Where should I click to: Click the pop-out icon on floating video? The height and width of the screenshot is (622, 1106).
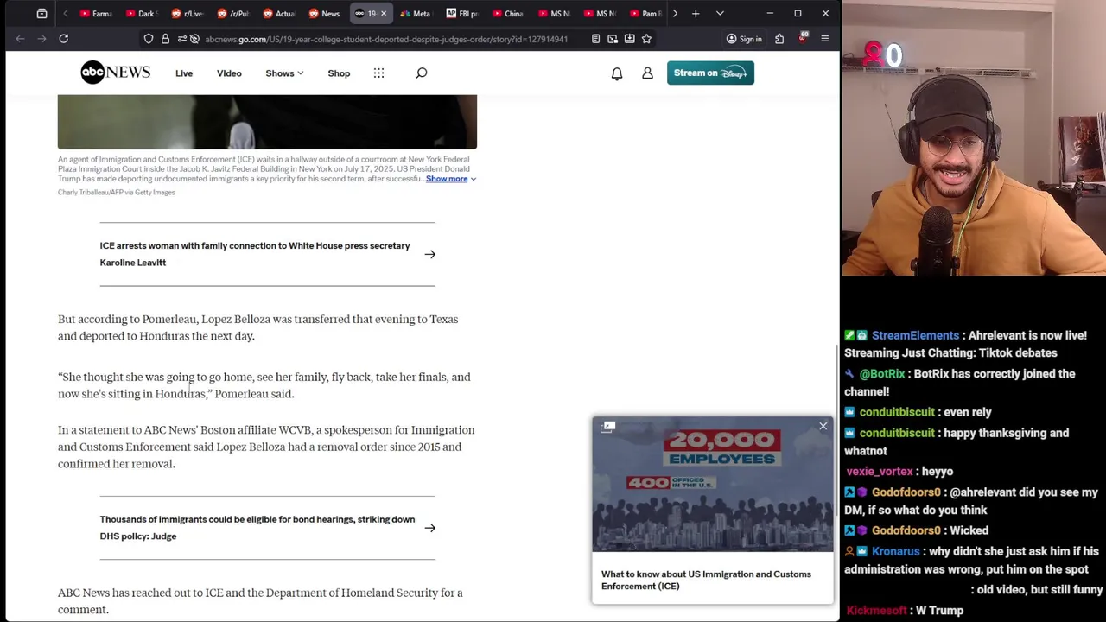[x=607, y=427]
